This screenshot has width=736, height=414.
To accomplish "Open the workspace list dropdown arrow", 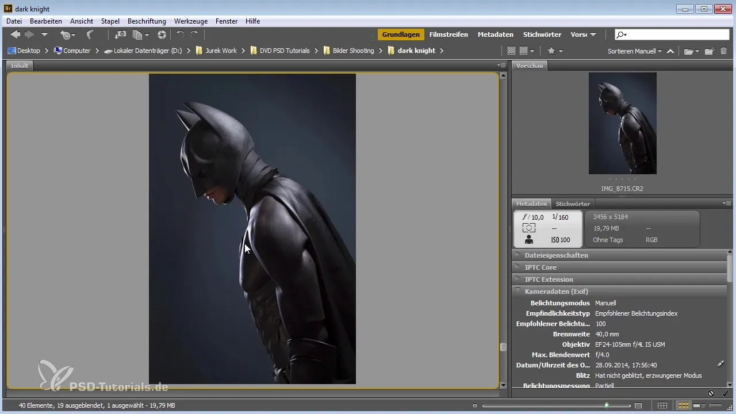I will tap(593, 34).
